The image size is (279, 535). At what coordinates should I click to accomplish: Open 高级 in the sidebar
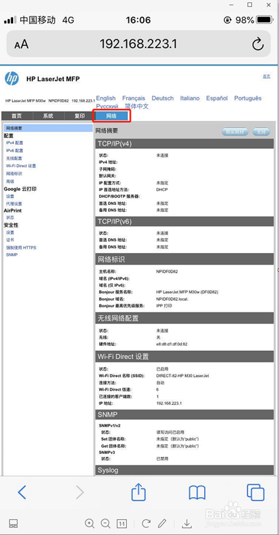[x=10, y=181]
